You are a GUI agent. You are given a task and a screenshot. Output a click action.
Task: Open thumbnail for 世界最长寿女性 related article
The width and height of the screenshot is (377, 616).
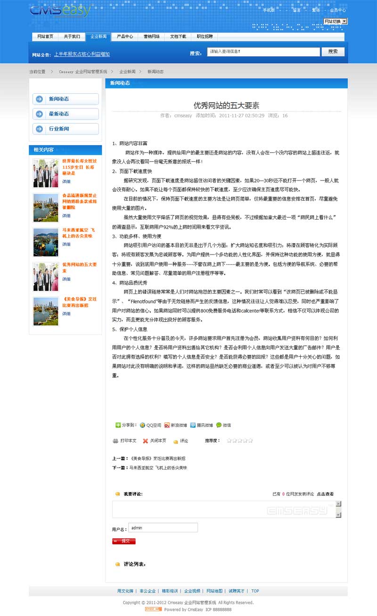46,173
